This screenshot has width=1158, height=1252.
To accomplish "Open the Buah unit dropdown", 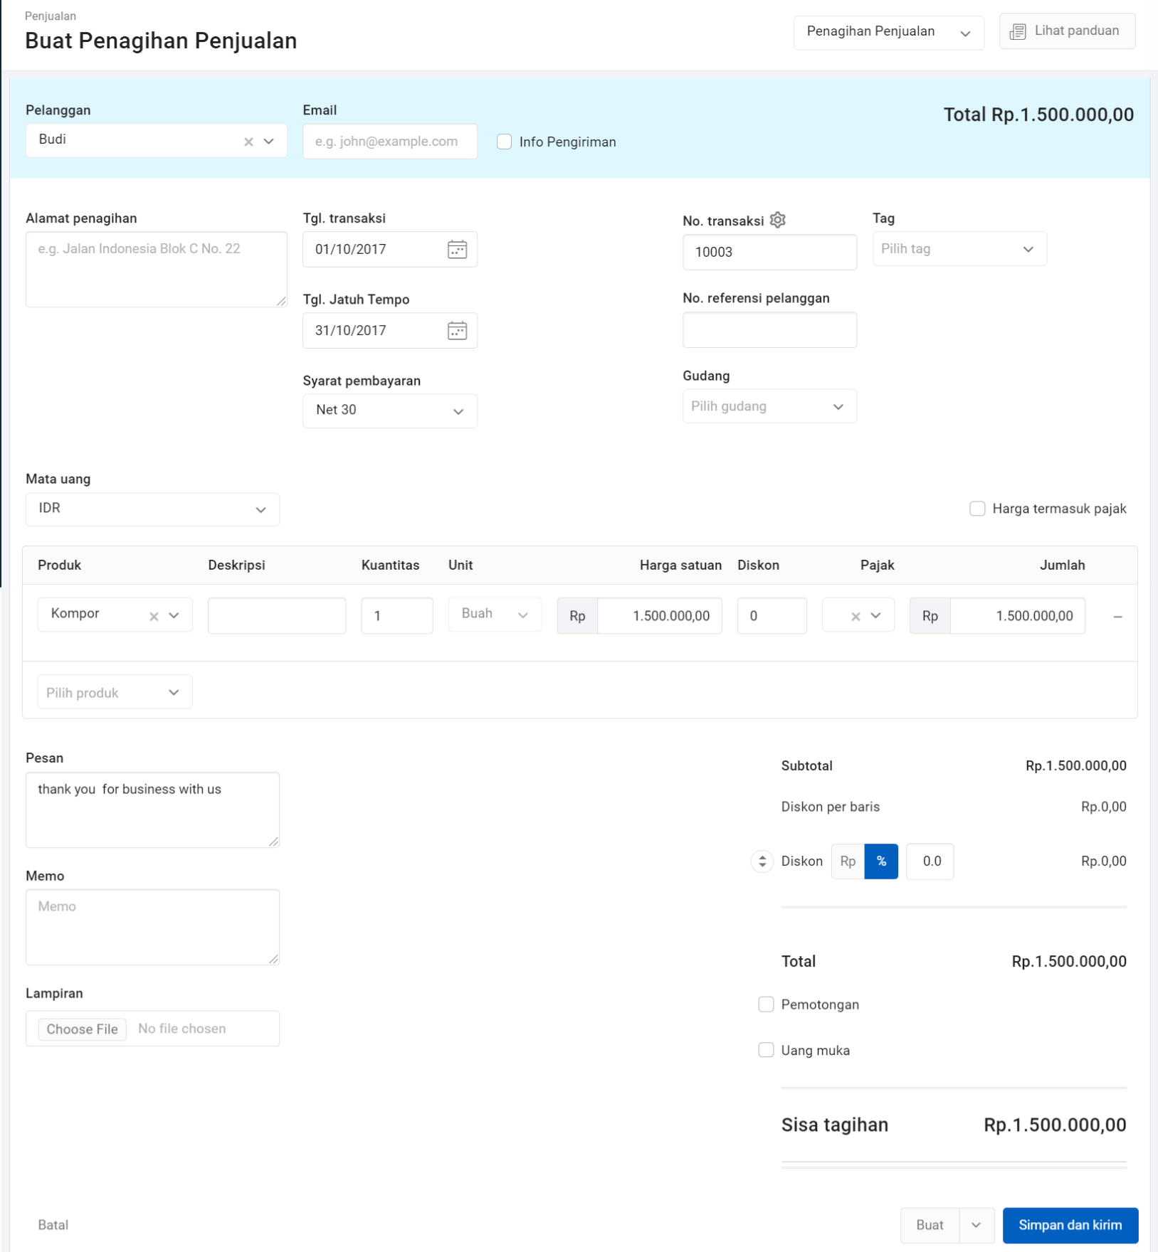I will 495,615.
